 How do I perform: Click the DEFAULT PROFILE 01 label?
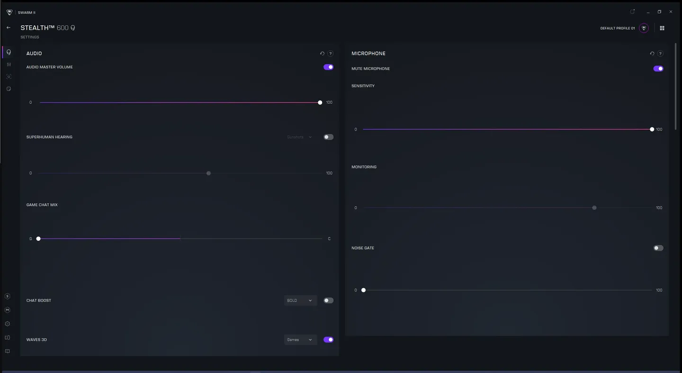[618, 28]
